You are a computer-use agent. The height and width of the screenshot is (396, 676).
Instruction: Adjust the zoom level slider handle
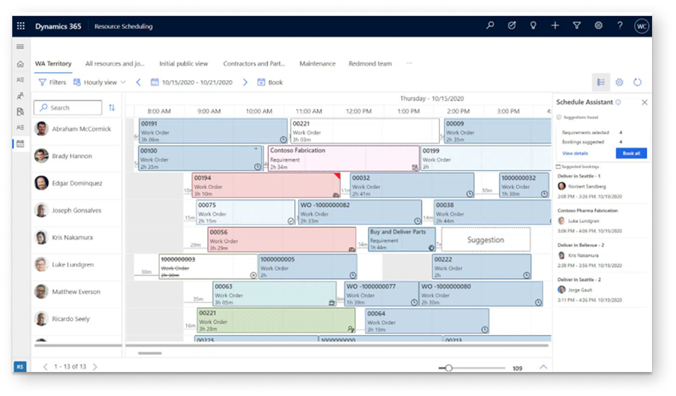pos(449,368)
